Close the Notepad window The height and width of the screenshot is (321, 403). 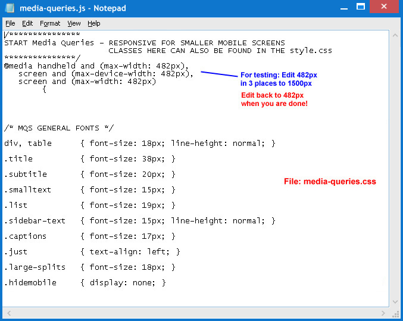point(384,7)
